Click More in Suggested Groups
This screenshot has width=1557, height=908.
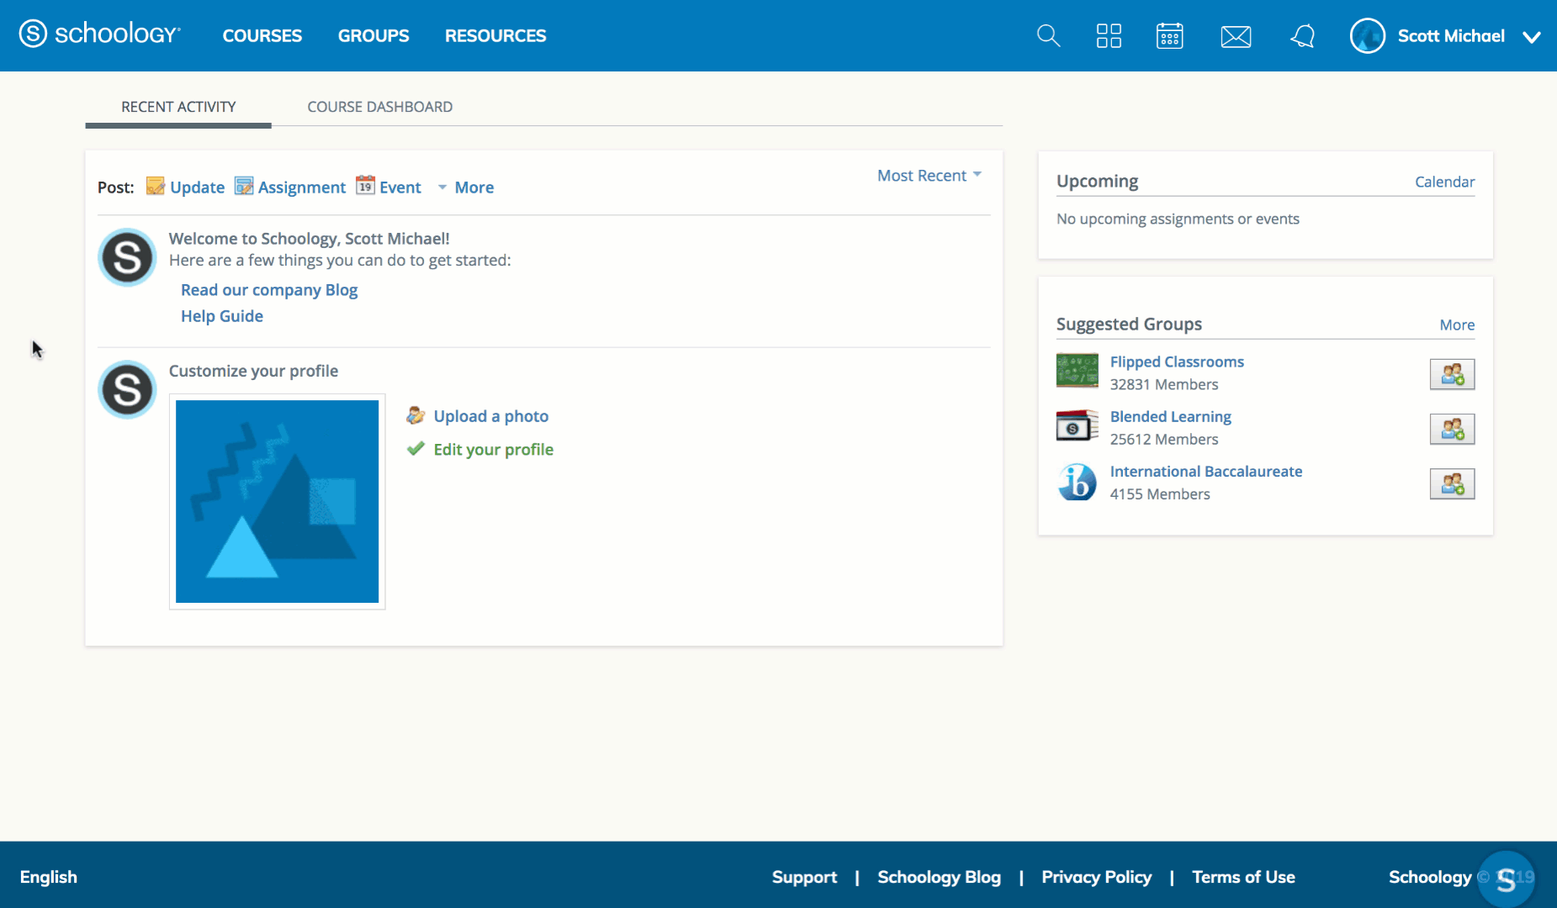click(x=1457, y=325)
